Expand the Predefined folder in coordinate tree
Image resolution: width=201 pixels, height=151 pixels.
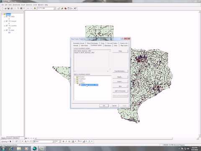click(75, 79)
